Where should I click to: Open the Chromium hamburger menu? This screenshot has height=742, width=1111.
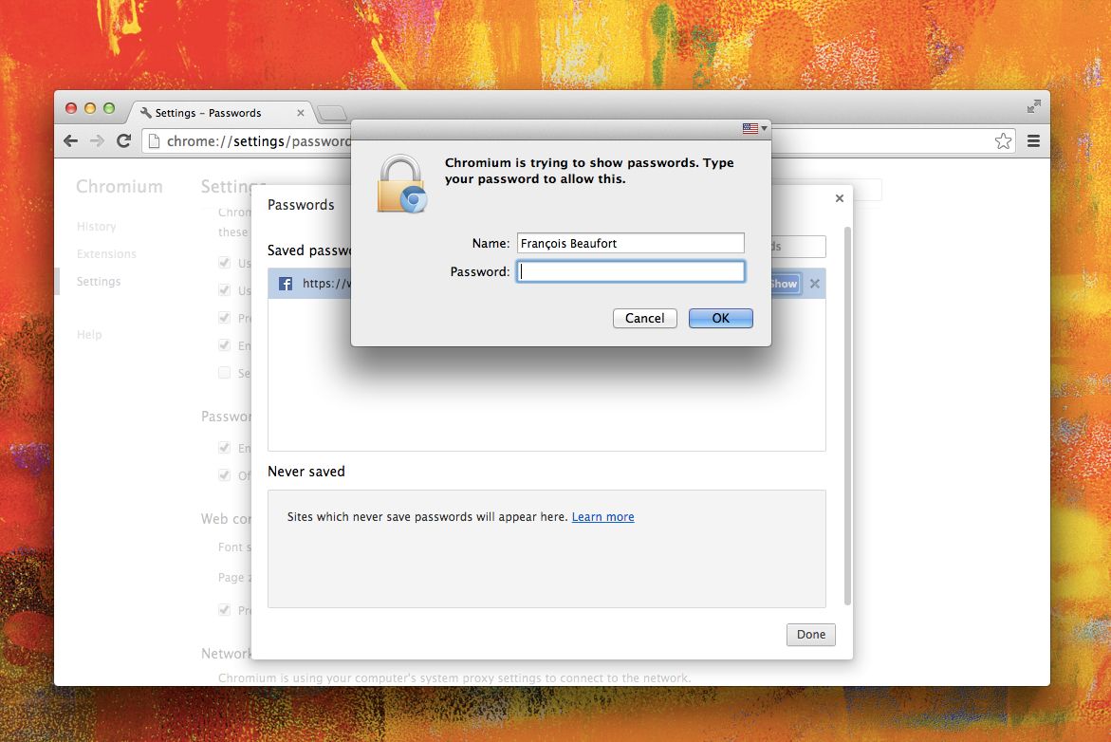tap(1034, 141)
